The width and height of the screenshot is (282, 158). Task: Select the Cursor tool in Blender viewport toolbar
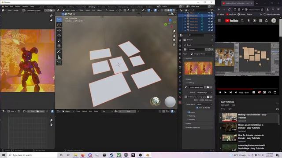pyautogui.click(x=59, y=25)
